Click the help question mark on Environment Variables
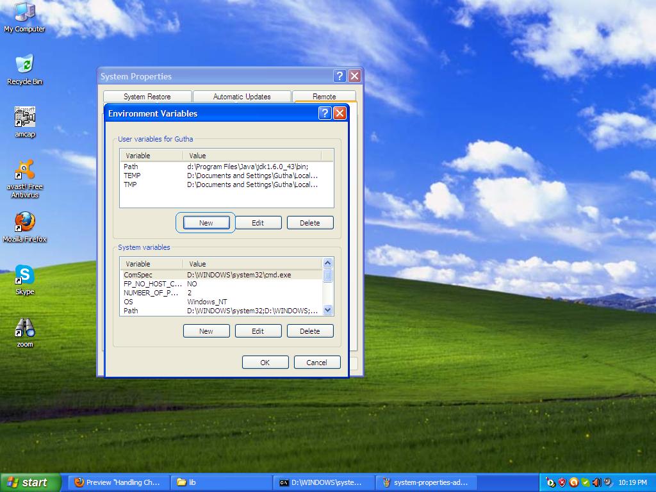 click(325, 113)
